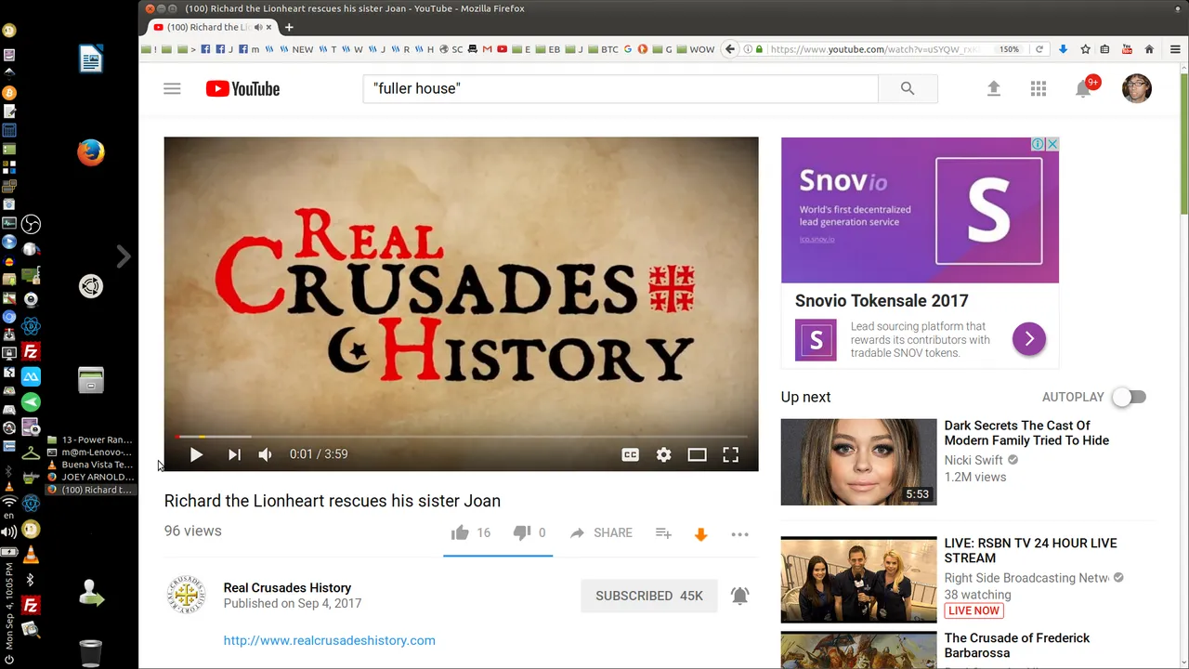This screenshot has width=1189, height=669.
Task: Click the YouTube extension toolbar icon
Action: pos(1127,49)
